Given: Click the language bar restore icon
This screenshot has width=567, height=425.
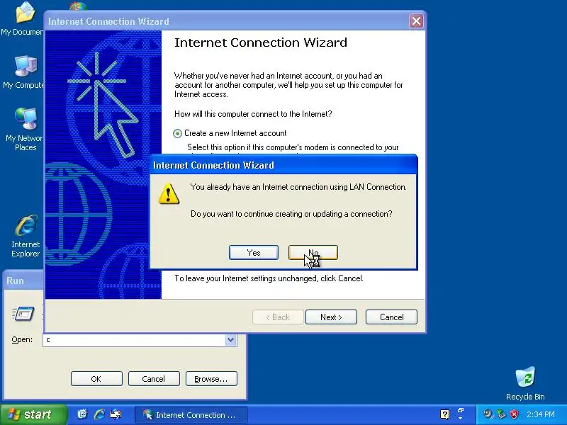Looking at the screenshot, I should point(461,411).
